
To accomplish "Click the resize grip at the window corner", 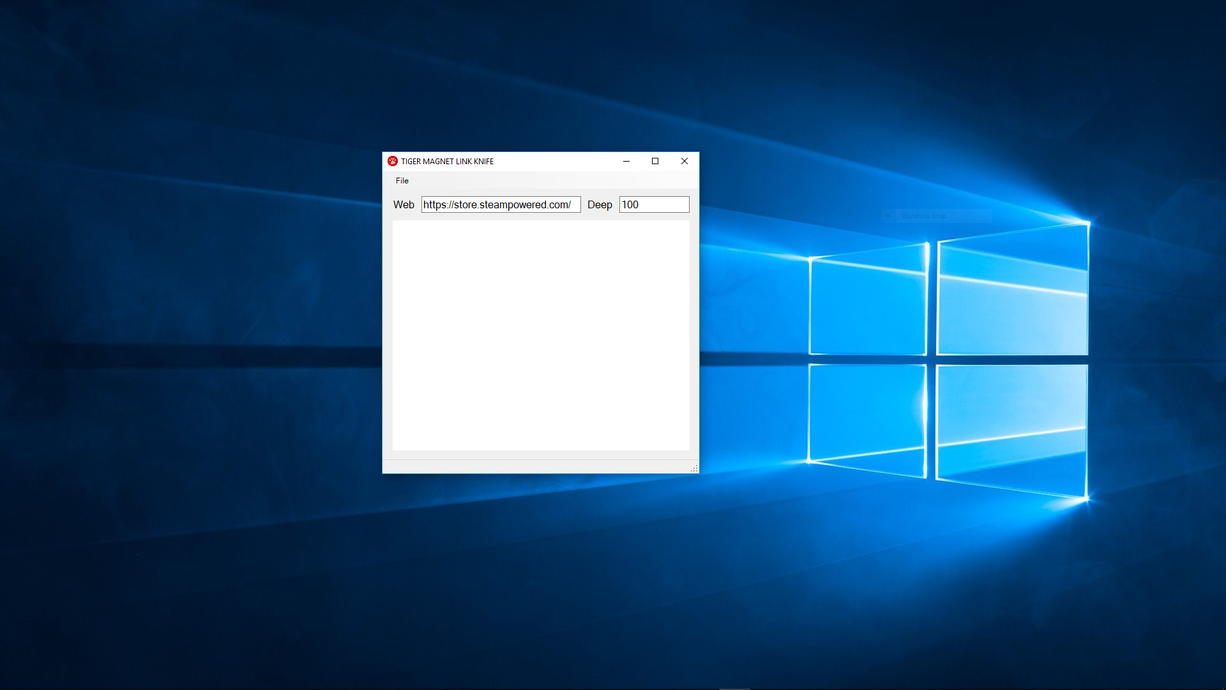I will click(x=694, y=468).
